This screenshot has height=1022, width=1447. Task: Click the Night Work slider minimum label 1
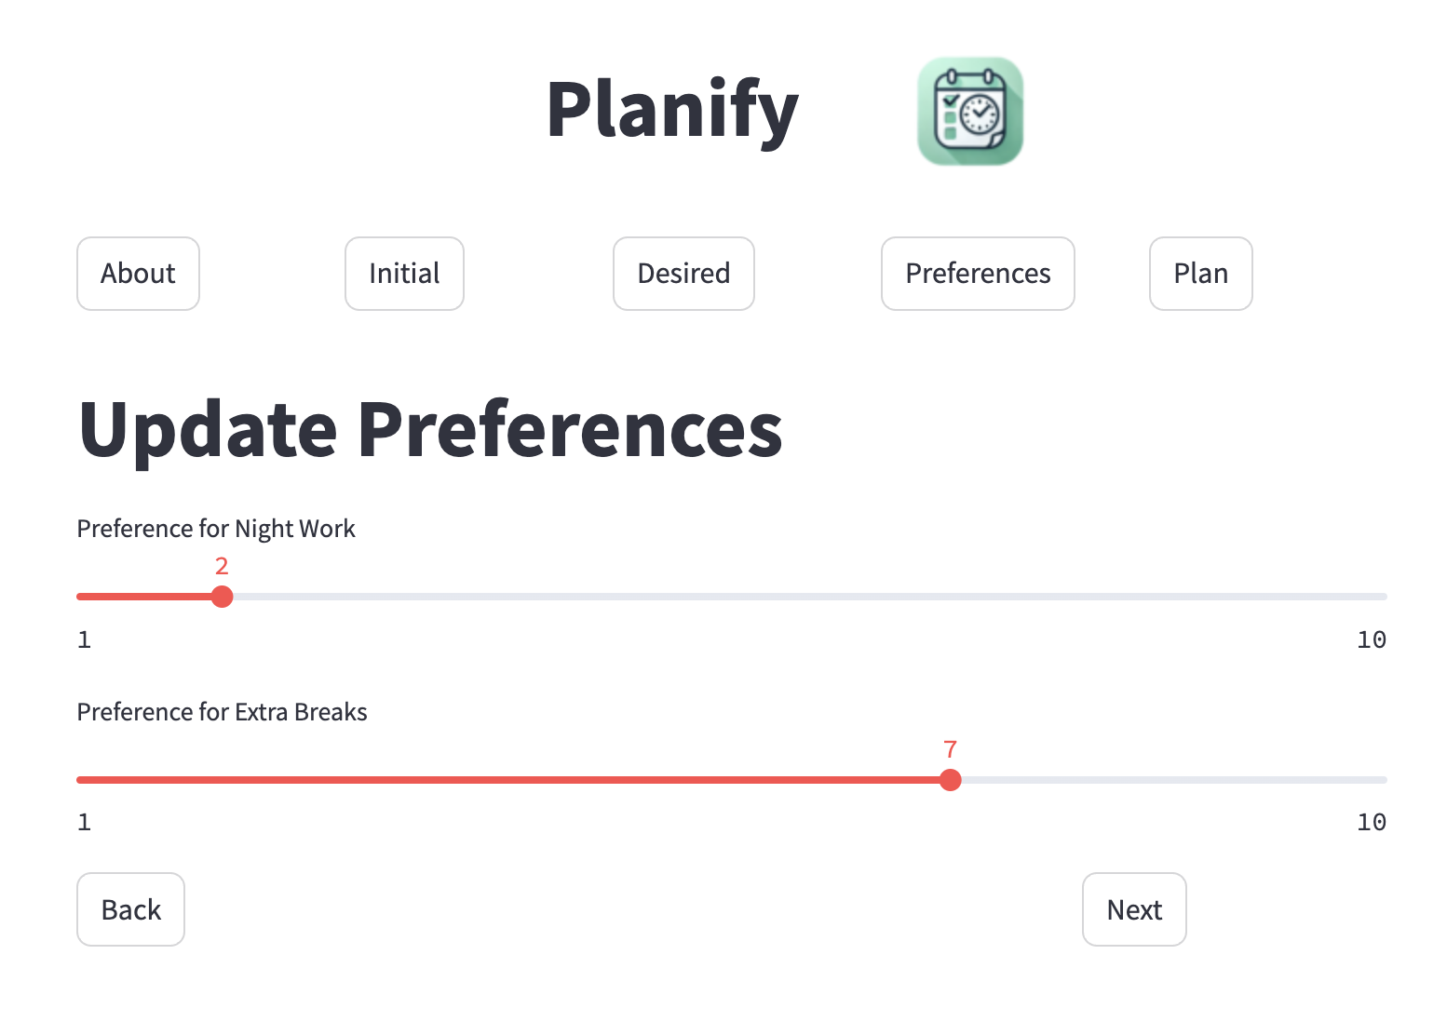[x=84, y=639]
